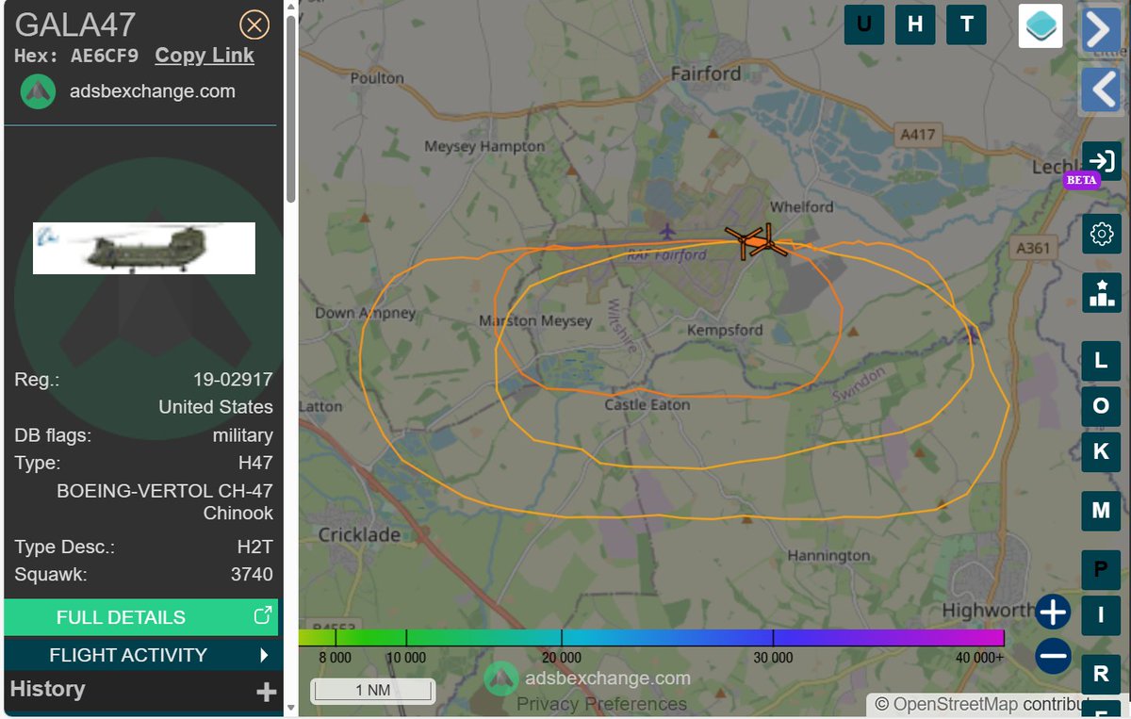The height and width of the screenshot is (719, 1131).
Task: Open the leaderboard podium icon
Action: [1101, 293]
